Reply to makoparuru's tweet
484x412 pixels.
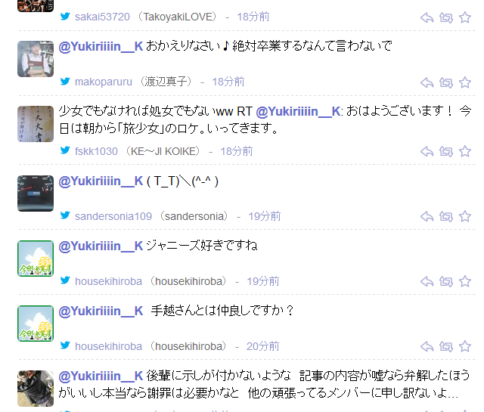(x=427, y=82)
